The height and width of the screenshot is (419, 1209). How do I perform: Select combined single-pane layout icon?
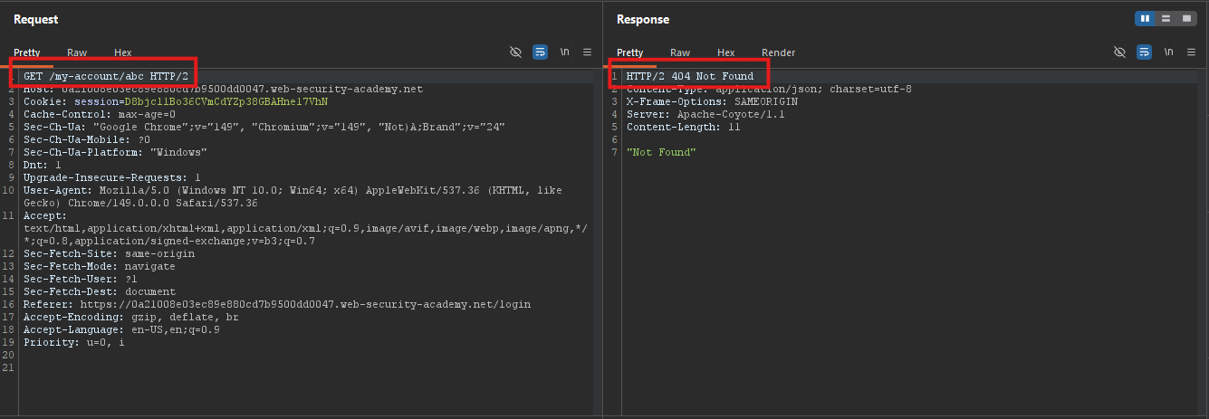coord(1185,18)
